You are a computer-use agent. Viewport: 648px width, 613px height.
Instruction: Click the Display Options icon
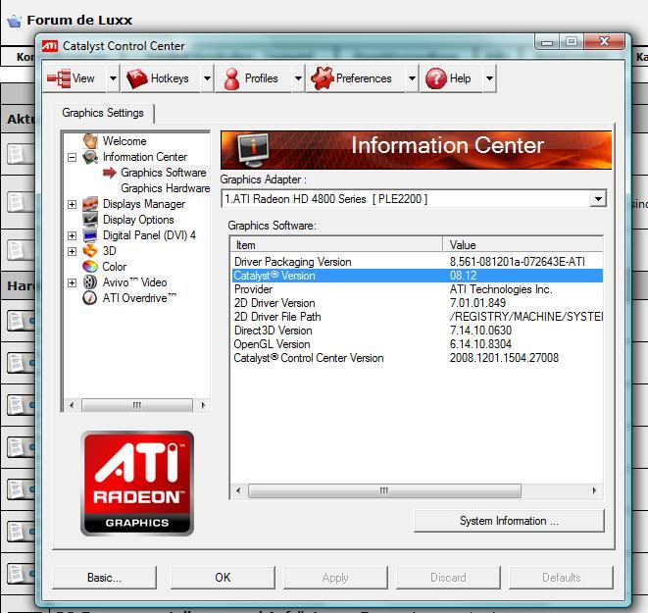pyautogui.click(x=90, y=220)
